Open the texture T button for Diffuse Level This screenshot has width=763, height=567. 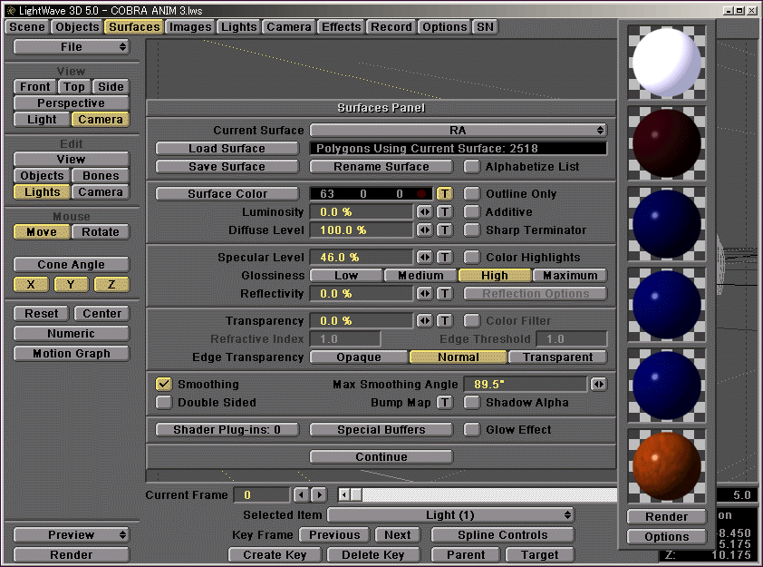(x=445, y=230)
